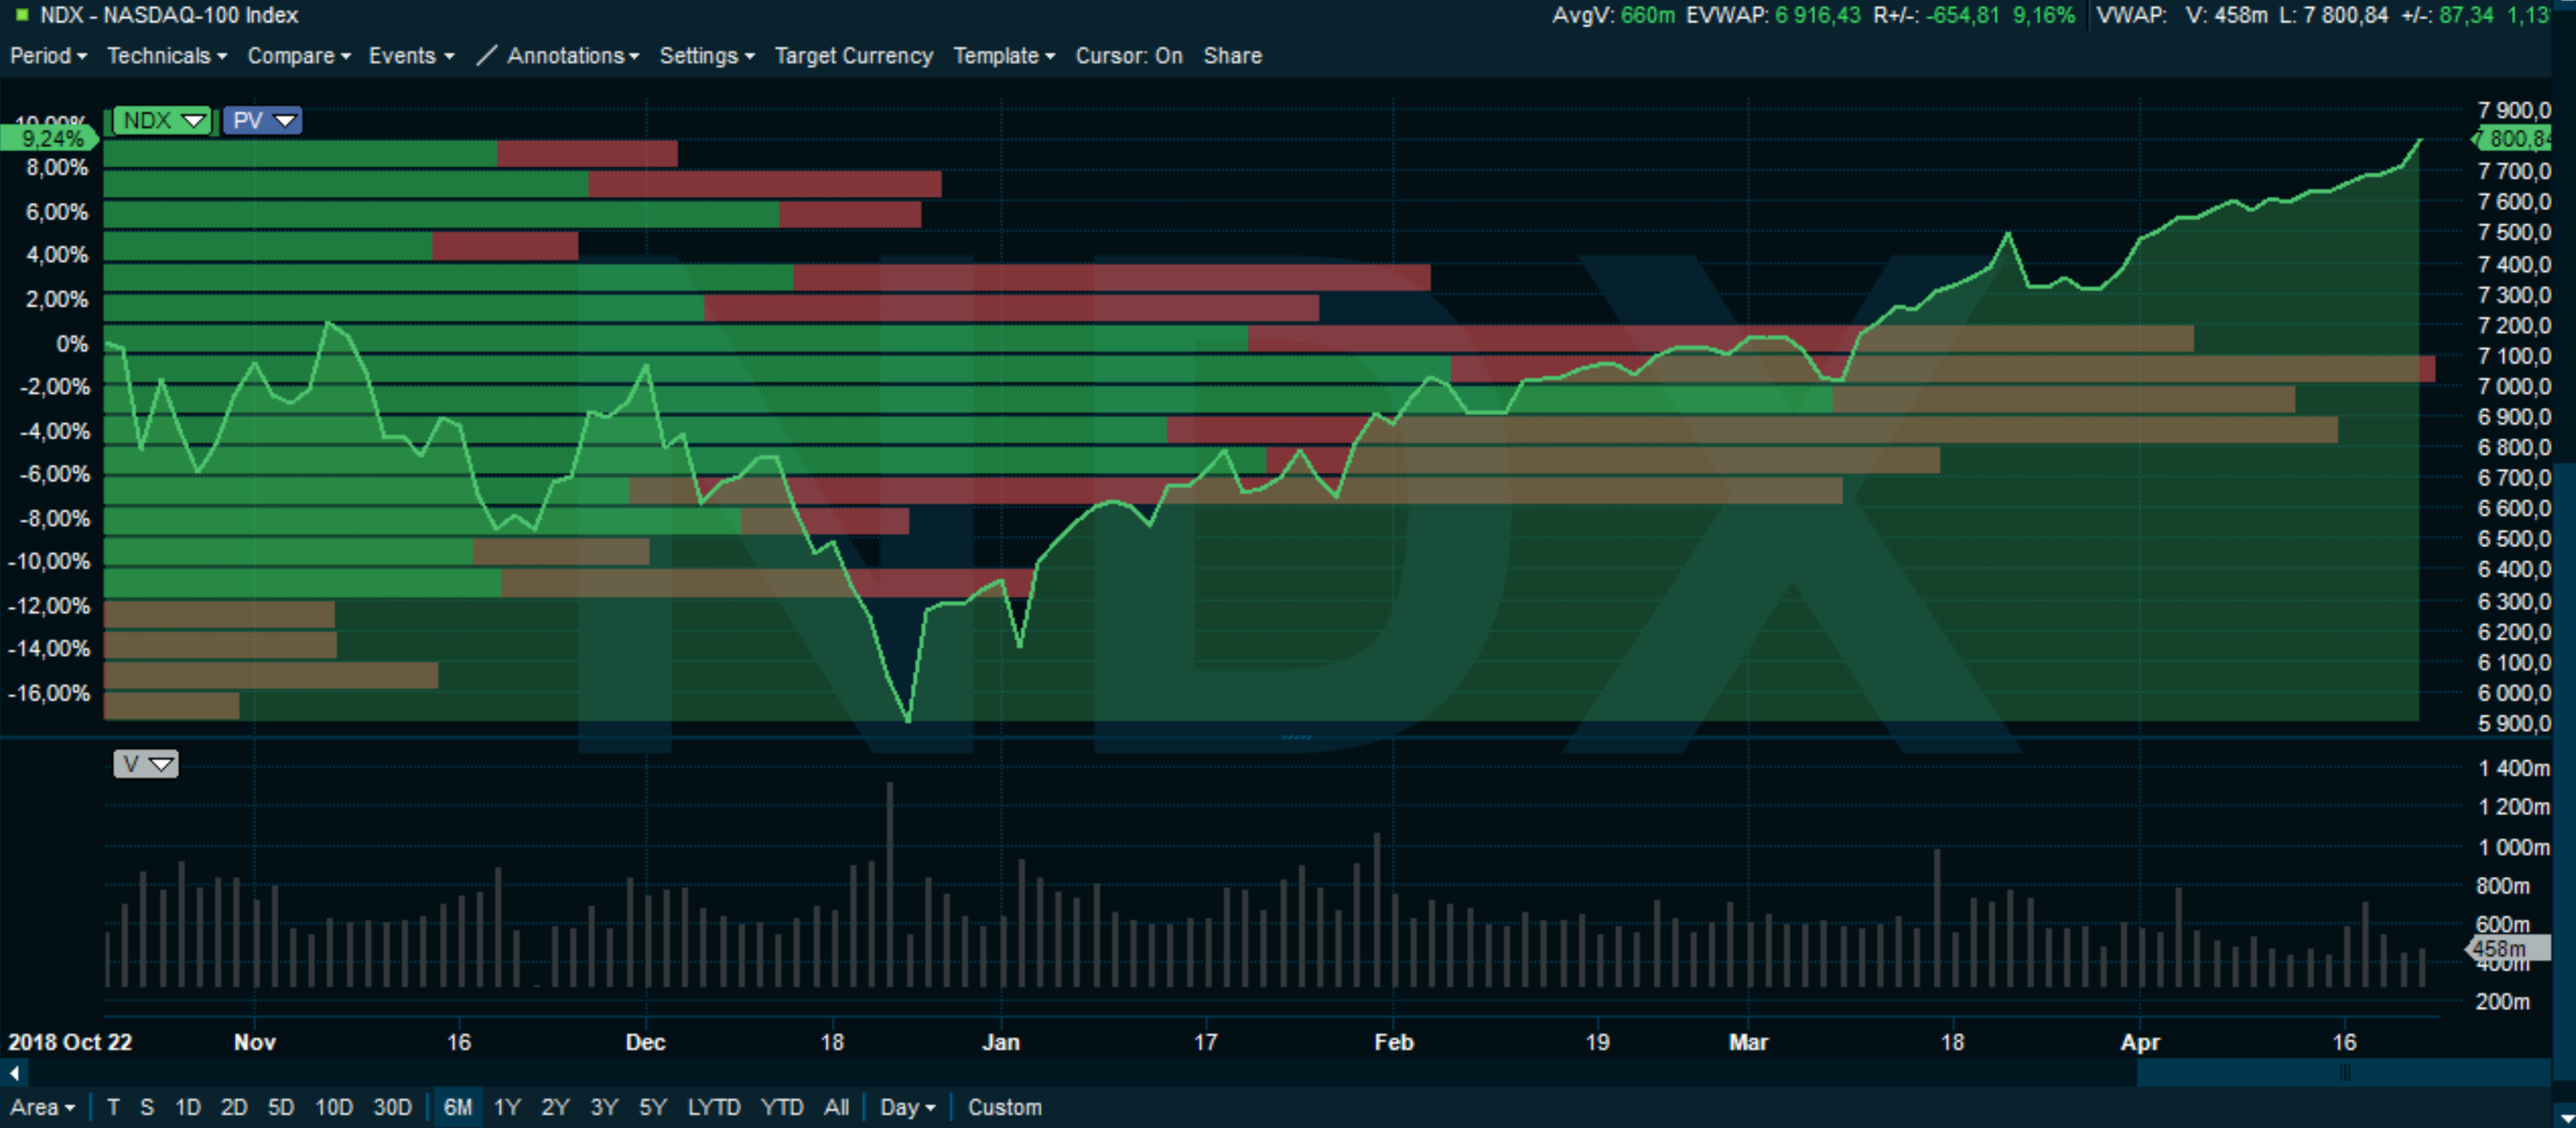Click the Custom range button

point(1004,1107)
